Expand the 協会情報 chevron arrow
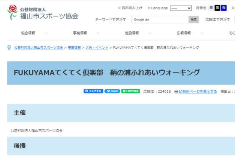Image resolution: width=235 pixels, height=161 pixels. point(46,33)
